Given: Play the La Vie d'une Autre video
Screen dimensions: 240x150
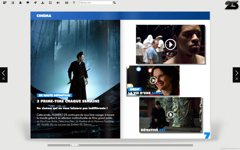Looking at the screenshot, I should coord(153,80).
